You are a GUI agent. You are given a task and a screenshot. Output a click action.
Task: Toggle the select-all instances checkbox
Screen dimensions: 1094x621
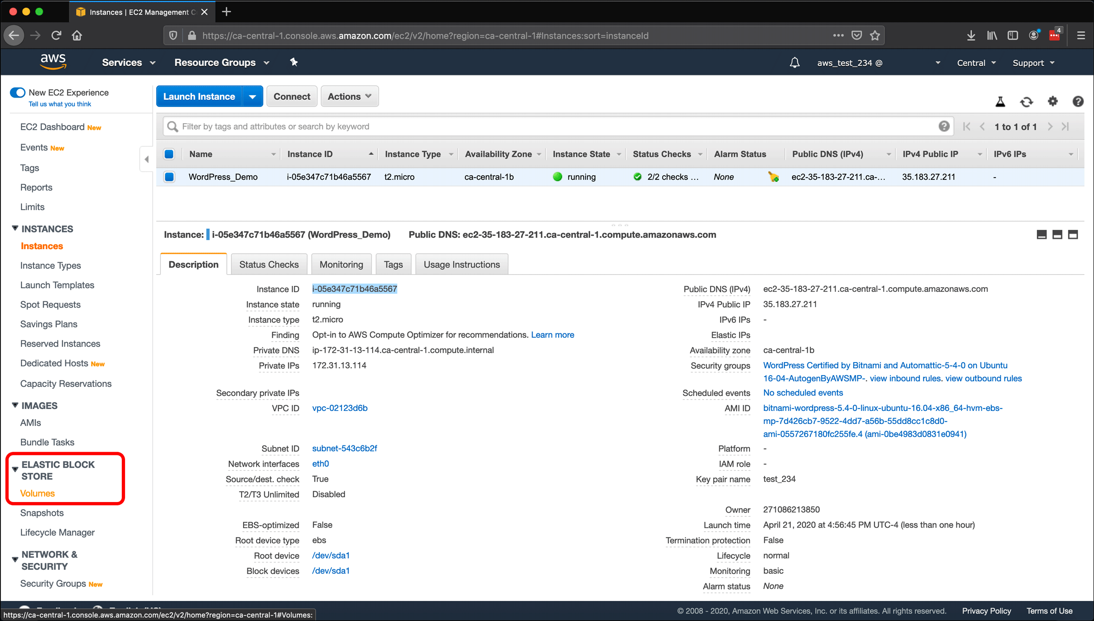point(169,154)
